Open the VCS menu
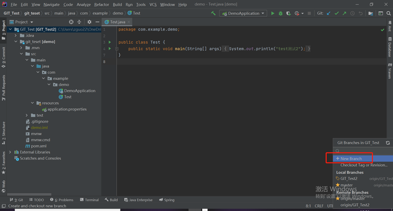Viewport: 393px width, 211px height. 153,4
